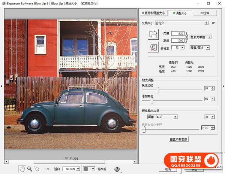Open the 50.00% zoom level dropdown
Image resolution: width=225 pixels, height=174 pixels.
78,169
